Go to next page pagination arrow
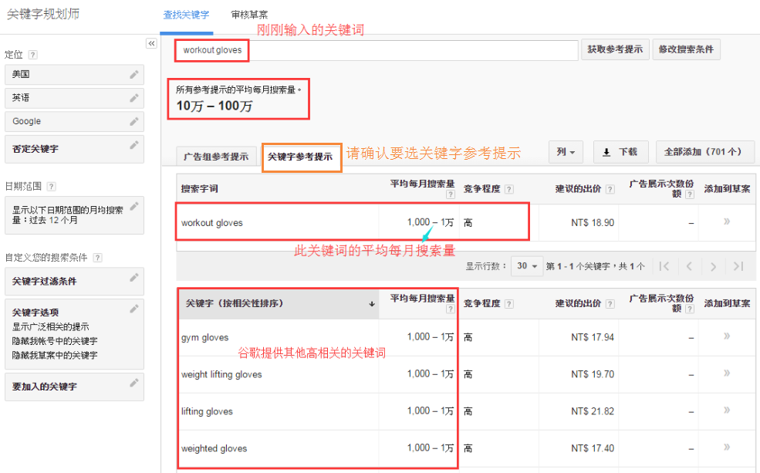The height and width of the screenshot is (473, 760). (x=713, y=266)
